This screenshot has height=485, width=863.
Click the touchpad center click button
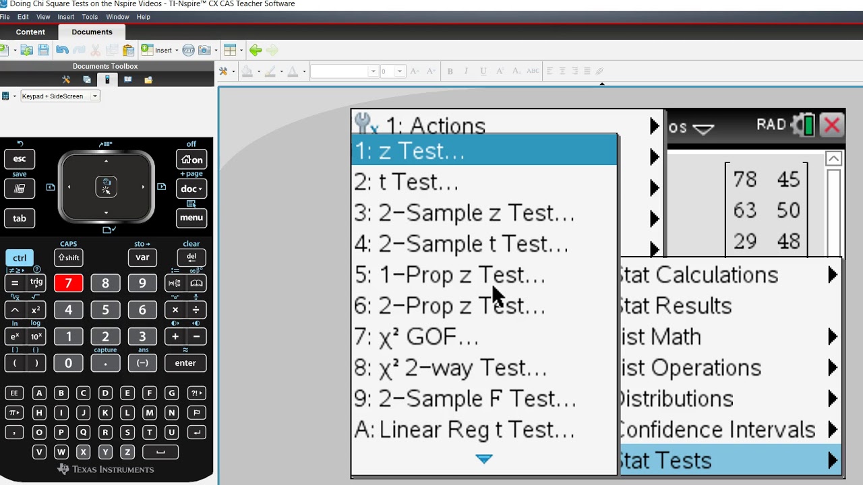point(106,187)
